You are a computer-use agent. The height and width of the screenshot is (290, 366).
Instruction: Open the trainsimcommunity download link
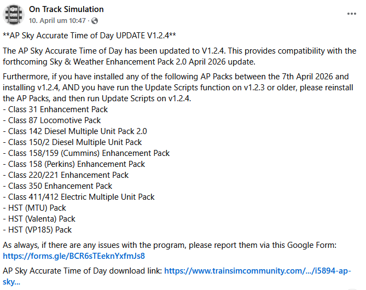(257, 271)
